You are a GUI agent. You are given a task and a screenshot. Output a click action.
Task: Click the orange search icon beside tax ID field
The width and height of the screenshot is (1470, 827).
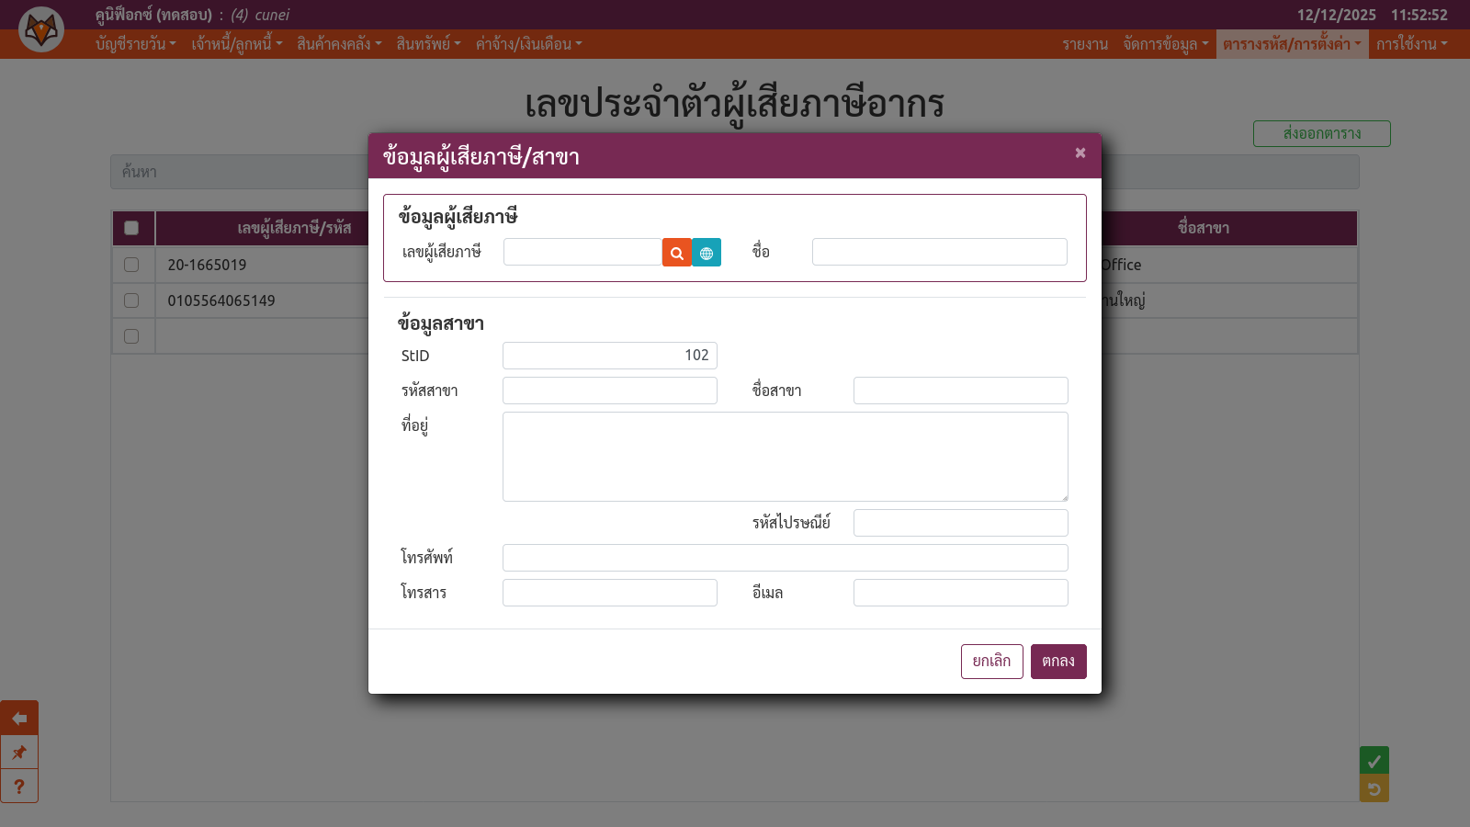point(676,253)
